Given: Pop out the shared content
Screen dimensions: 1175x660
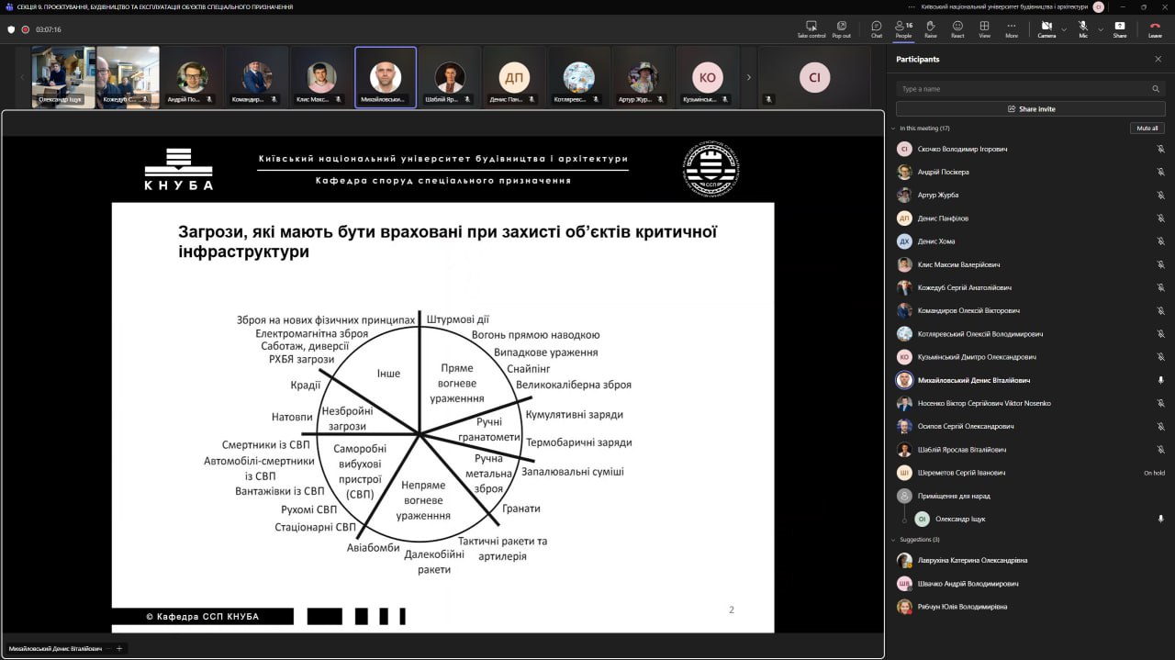Looking at the screenshot, I should click(841, 28).
